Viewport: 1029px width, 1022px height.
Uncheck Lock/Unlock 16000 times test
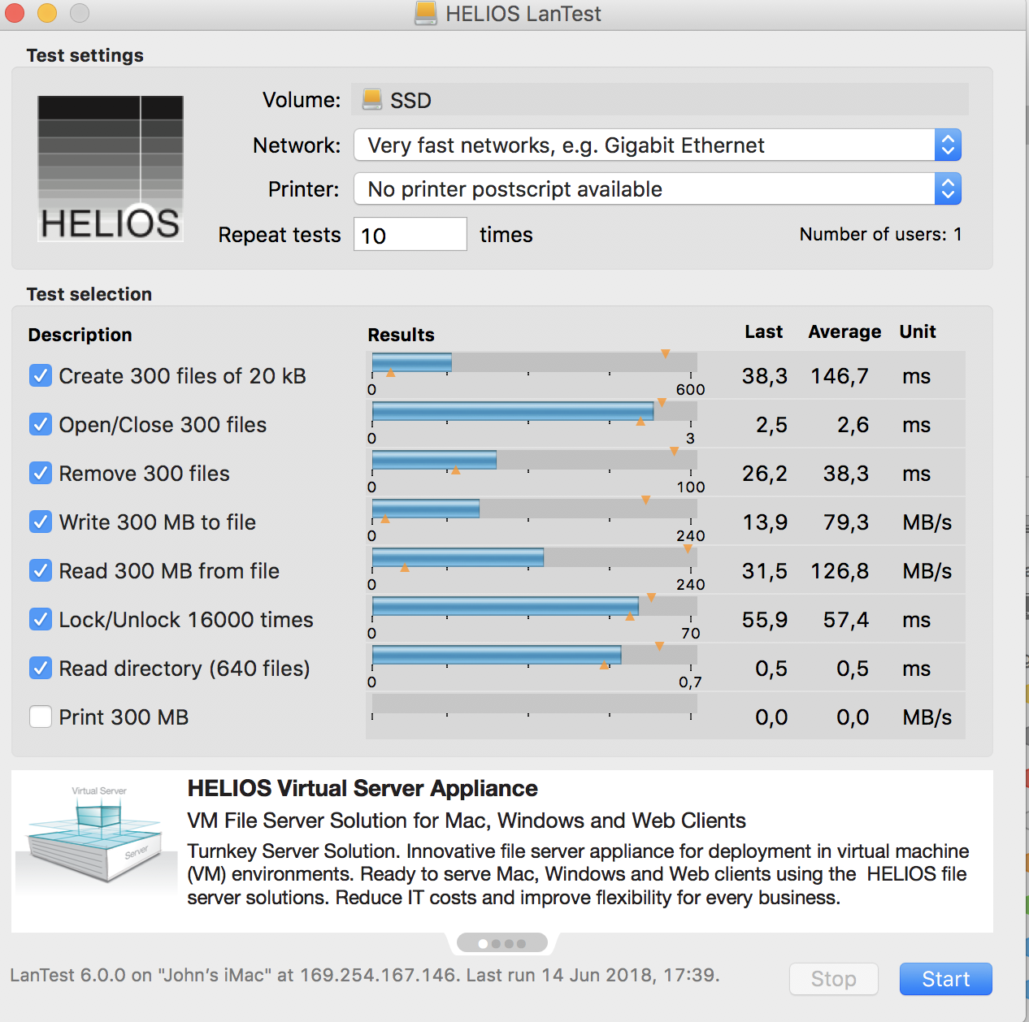[41, 619]
